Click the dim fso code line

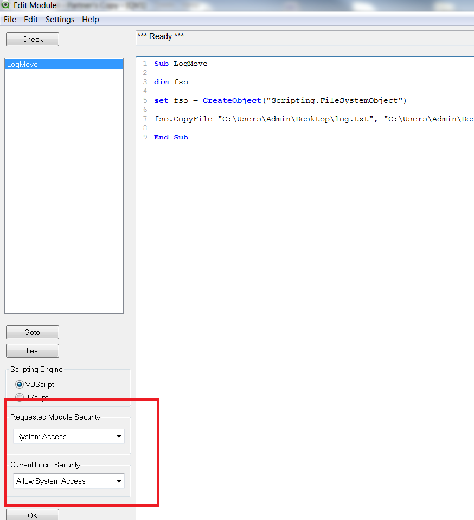pos(171,82)
